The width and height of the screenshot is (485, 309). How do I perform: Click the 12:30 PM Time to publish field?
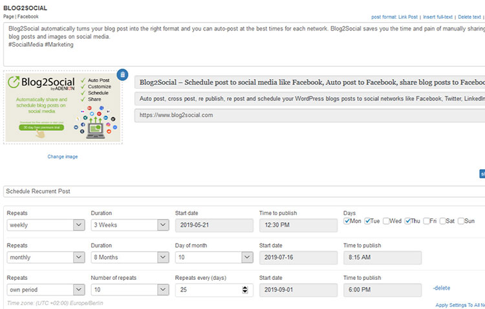298,225
